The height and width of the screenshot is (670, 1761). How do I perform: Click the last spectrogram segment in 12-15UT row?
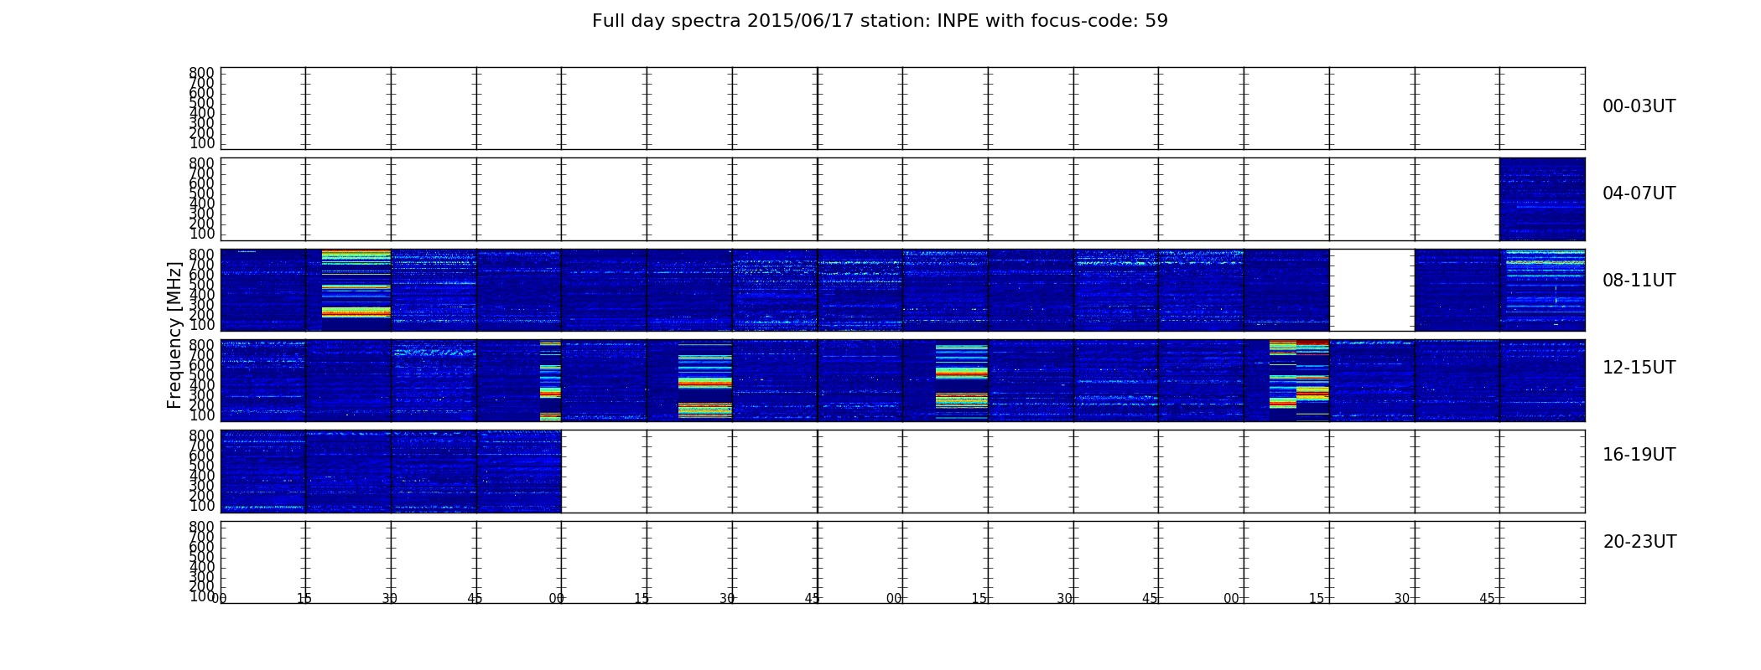[1542, 381]
